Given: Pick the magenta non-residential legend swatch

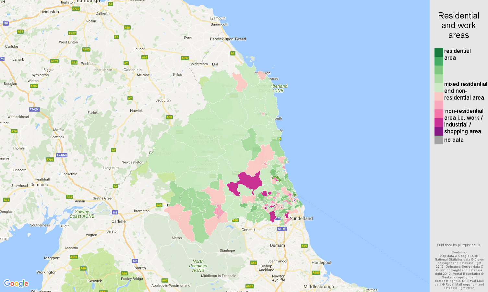Looking at the screenshot, I should click(439, 122).
